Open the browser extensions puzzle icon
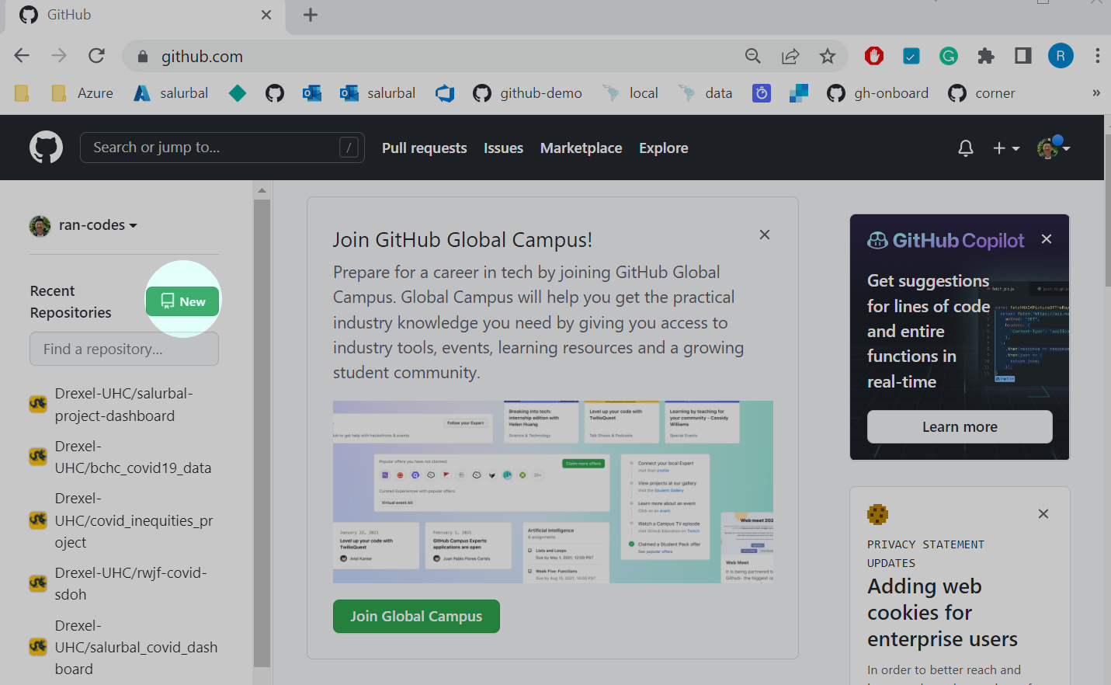 pyautogui.click(x=986, y=56)
